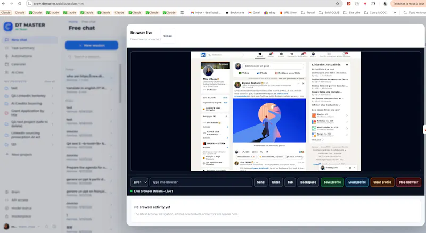Screen dimensions: 426x233
Task: Open the Suivi COLIS bookmarks folder
Action: tap(329, 12)
